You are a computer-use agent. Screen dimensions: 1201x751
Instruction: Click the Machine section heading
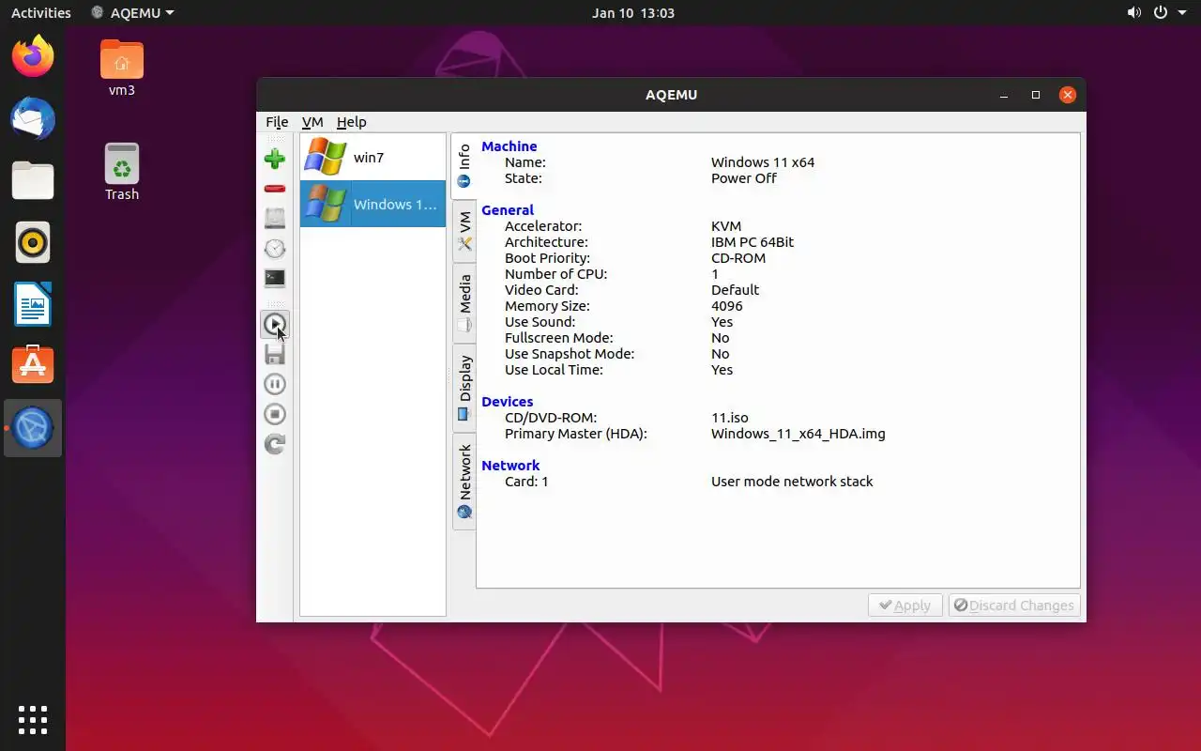509,146
